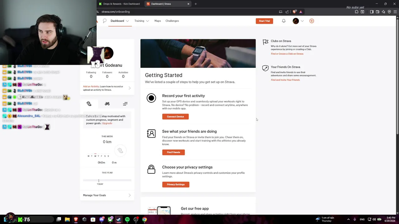Open Find or Create a Club link
The image size is (399, 224).
pos(287,54)
